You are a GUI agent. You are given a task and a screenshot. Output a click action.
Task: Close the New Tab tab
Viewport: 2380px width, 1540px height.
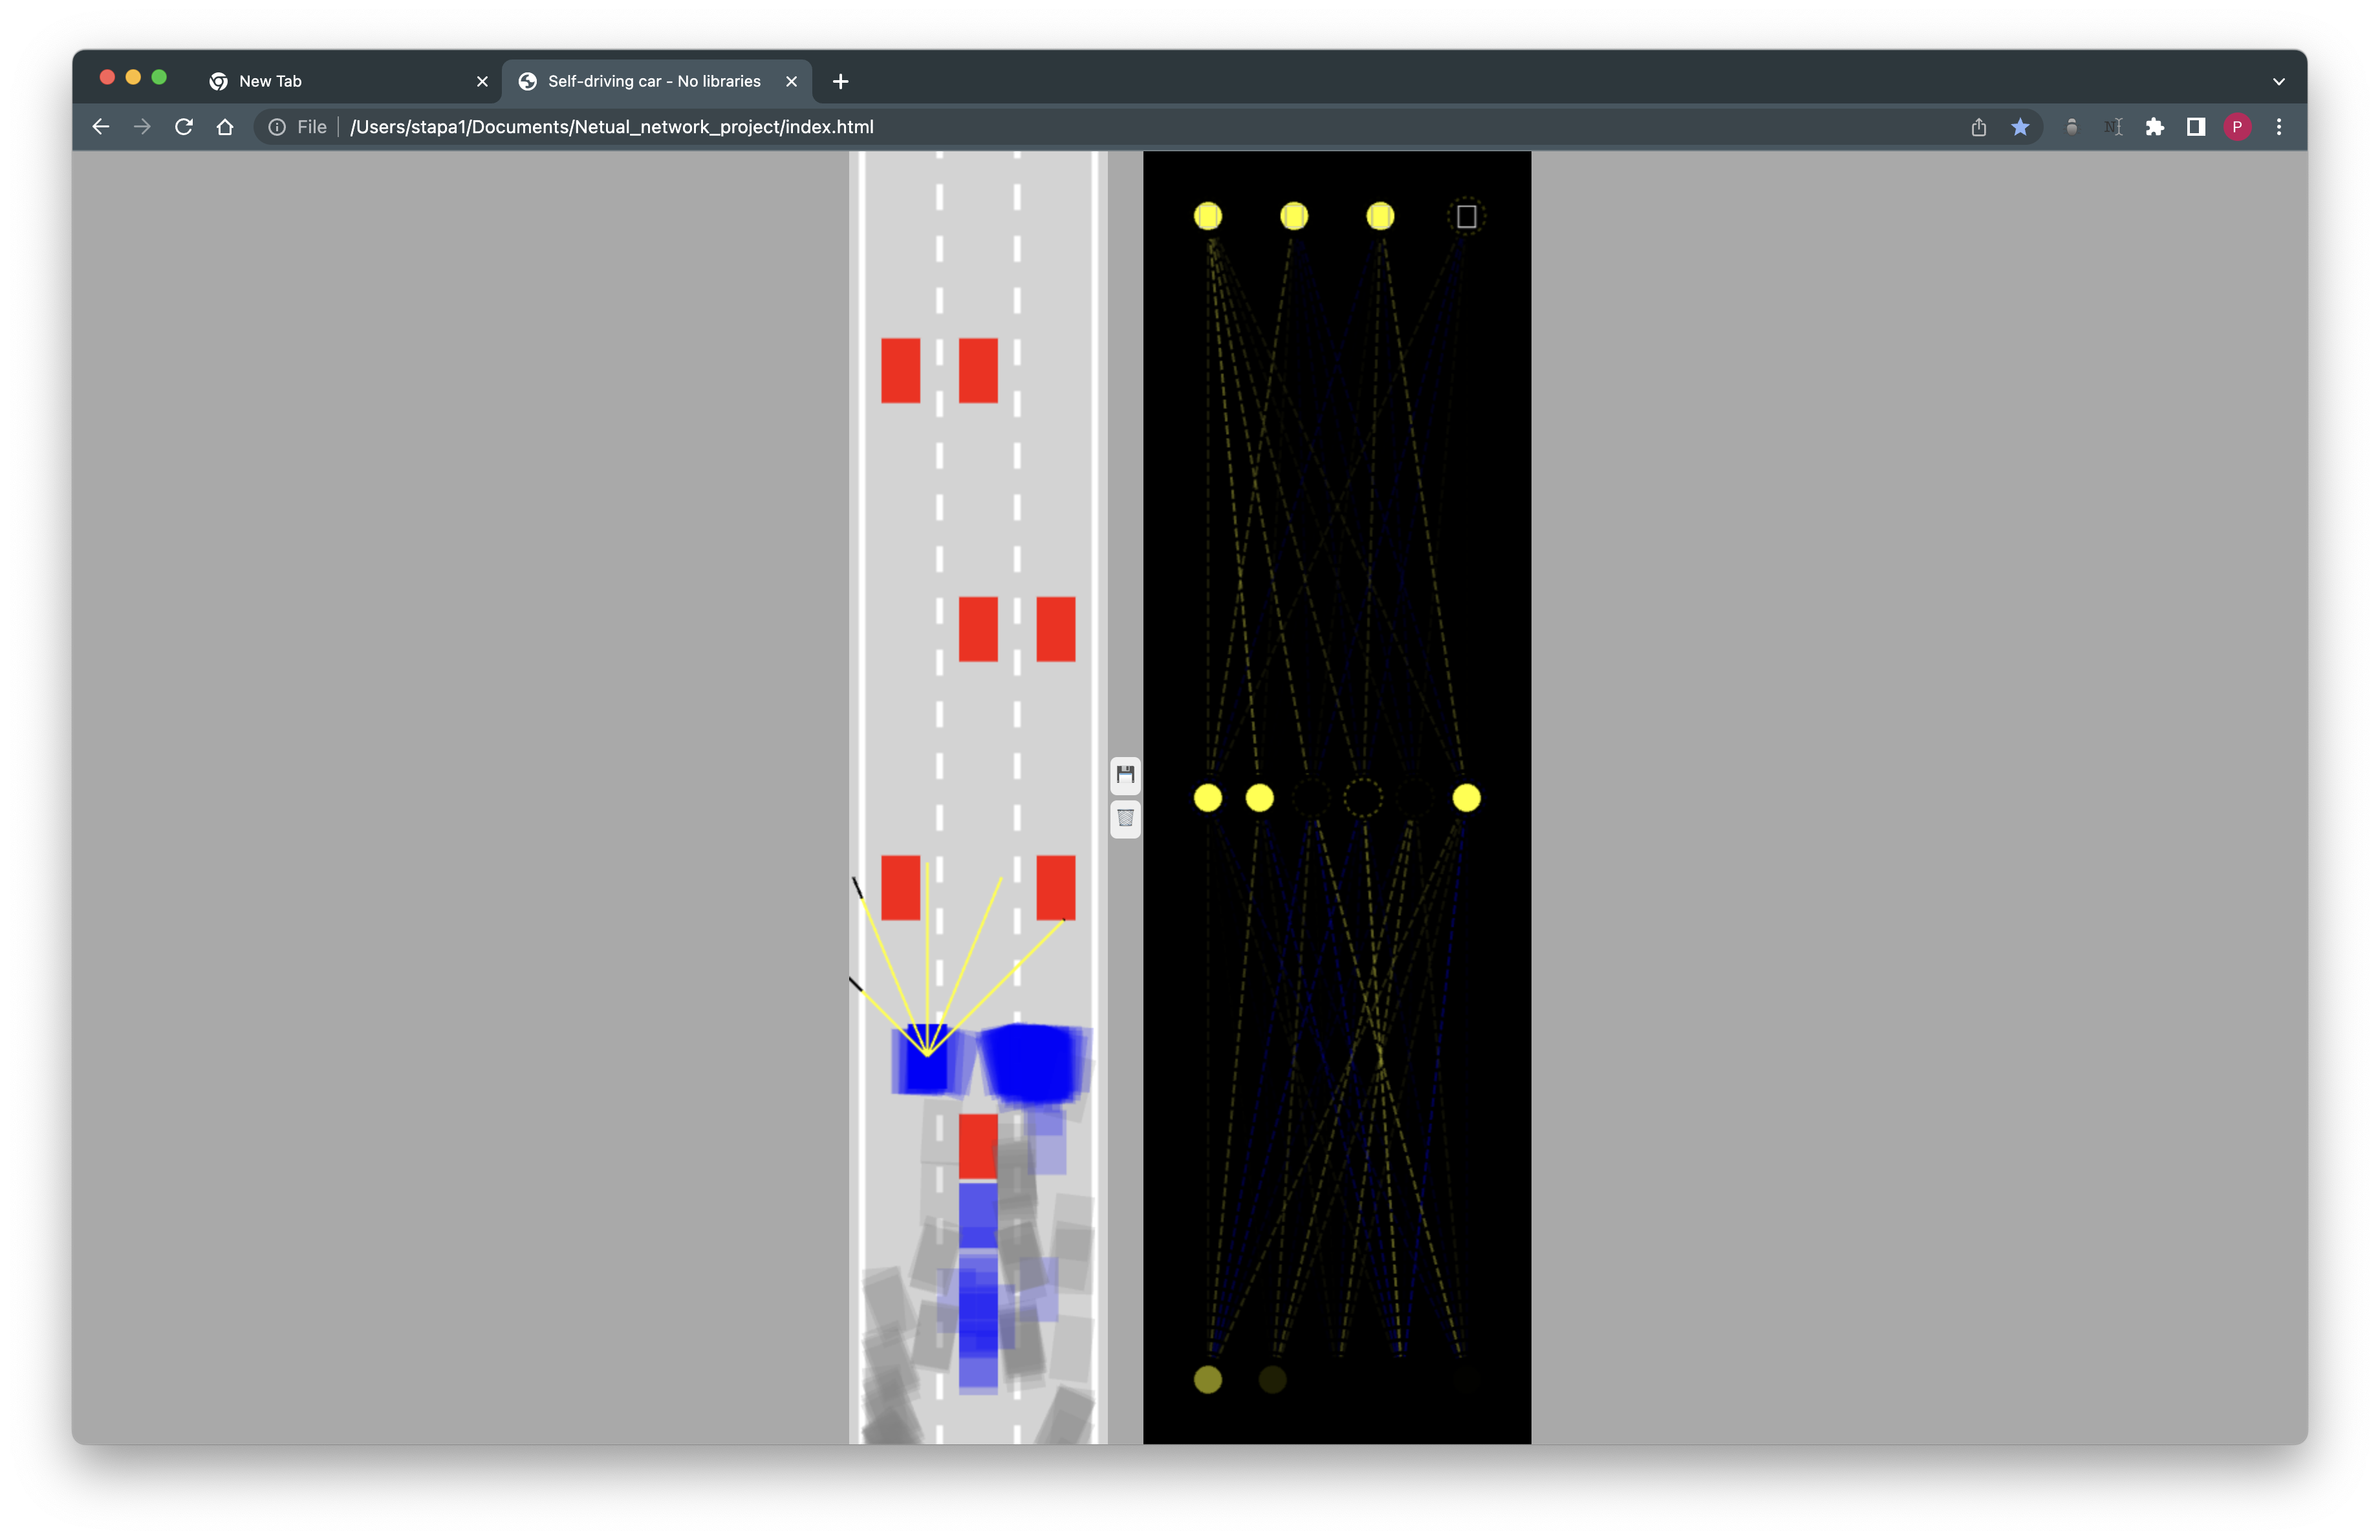pyautogui.click(x=482, y=81)
